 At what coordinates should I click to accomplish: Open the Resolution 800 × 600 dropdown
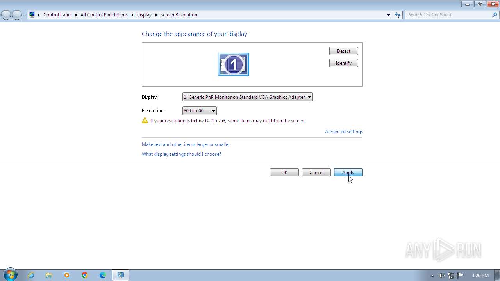[x=200, y=111]
